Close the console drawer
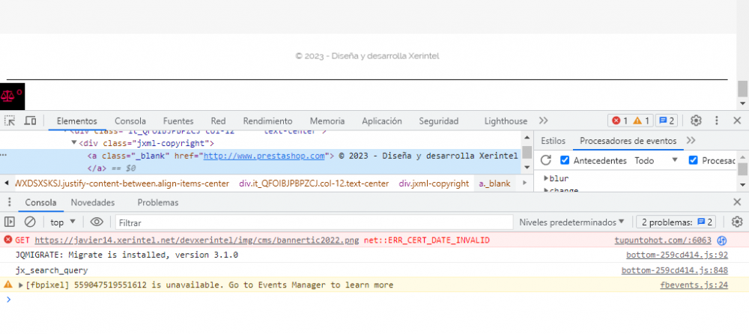This screenshot has width=749, height=334. pyautogui.click(x=737, y=202)
